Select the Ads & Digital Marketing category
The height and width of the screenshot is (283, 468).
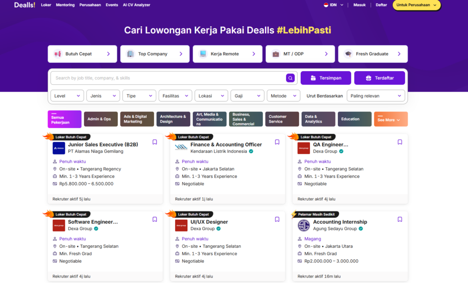click(x=137, y=119)
